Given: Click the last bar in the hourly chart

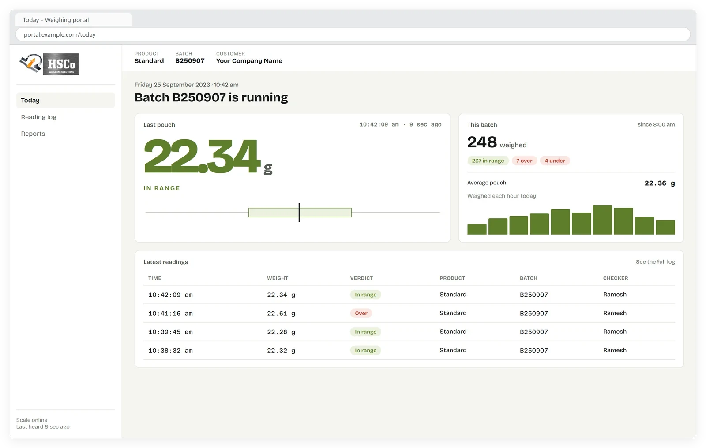Looking at the screenshot, I should (x=665, y=227).
